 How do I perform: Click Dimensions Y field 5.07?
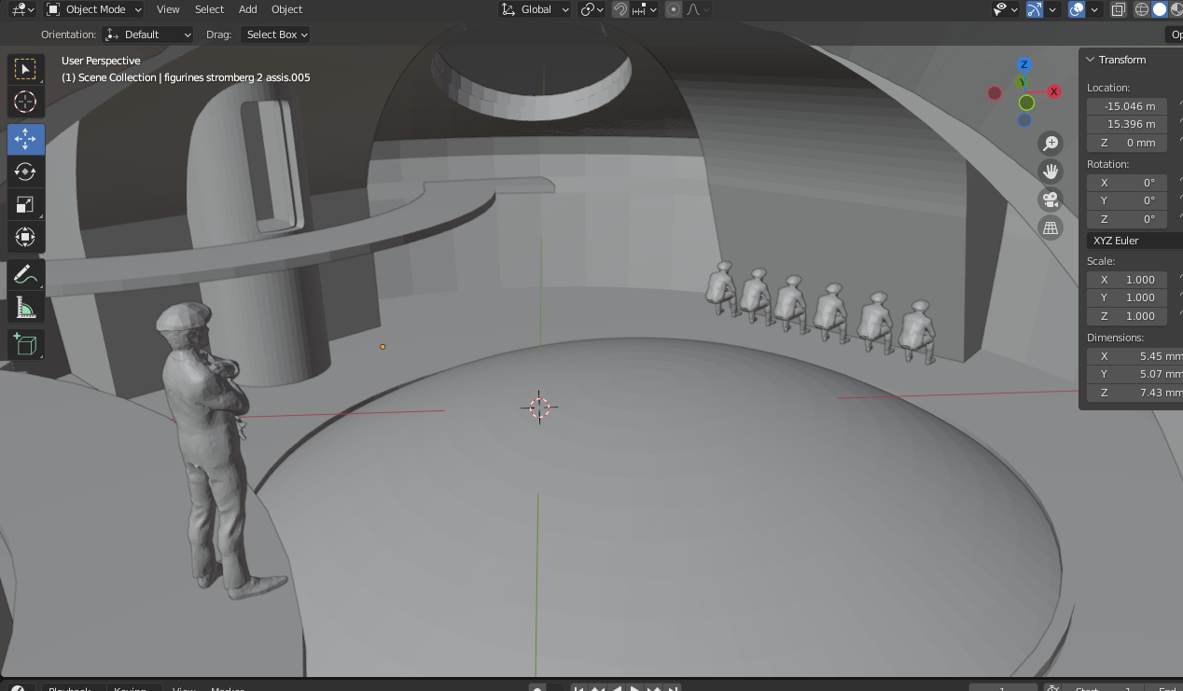1134,374
